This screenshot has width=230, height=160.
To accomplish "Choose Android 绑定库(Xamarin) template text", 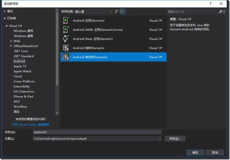I will 90,57.
